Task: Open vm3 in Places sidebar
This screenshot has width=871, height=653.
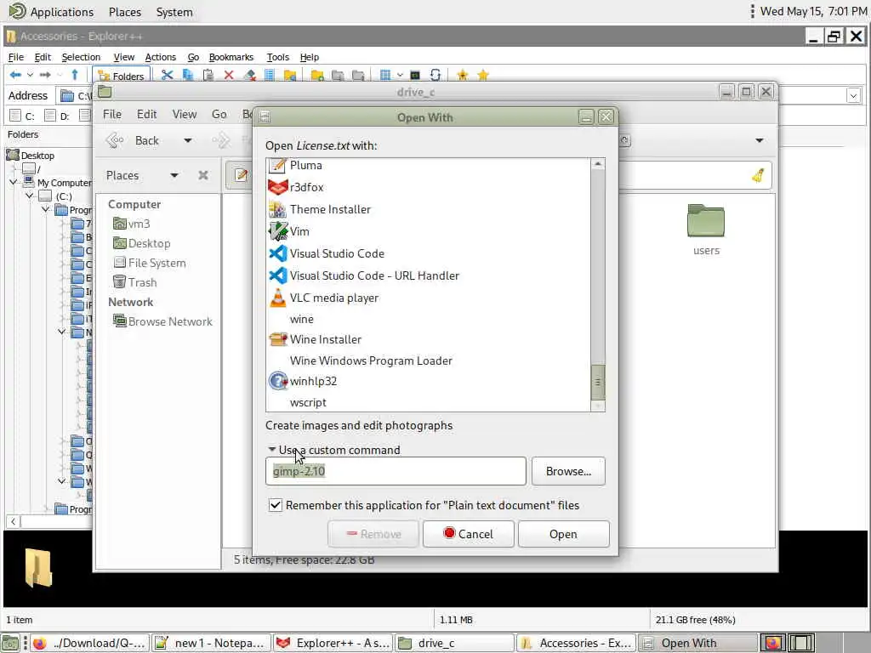Action: 132,224
